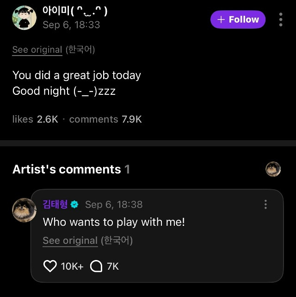Click the "You did a great job today" text
Viewport: 296px width, 297px height.
76,75
